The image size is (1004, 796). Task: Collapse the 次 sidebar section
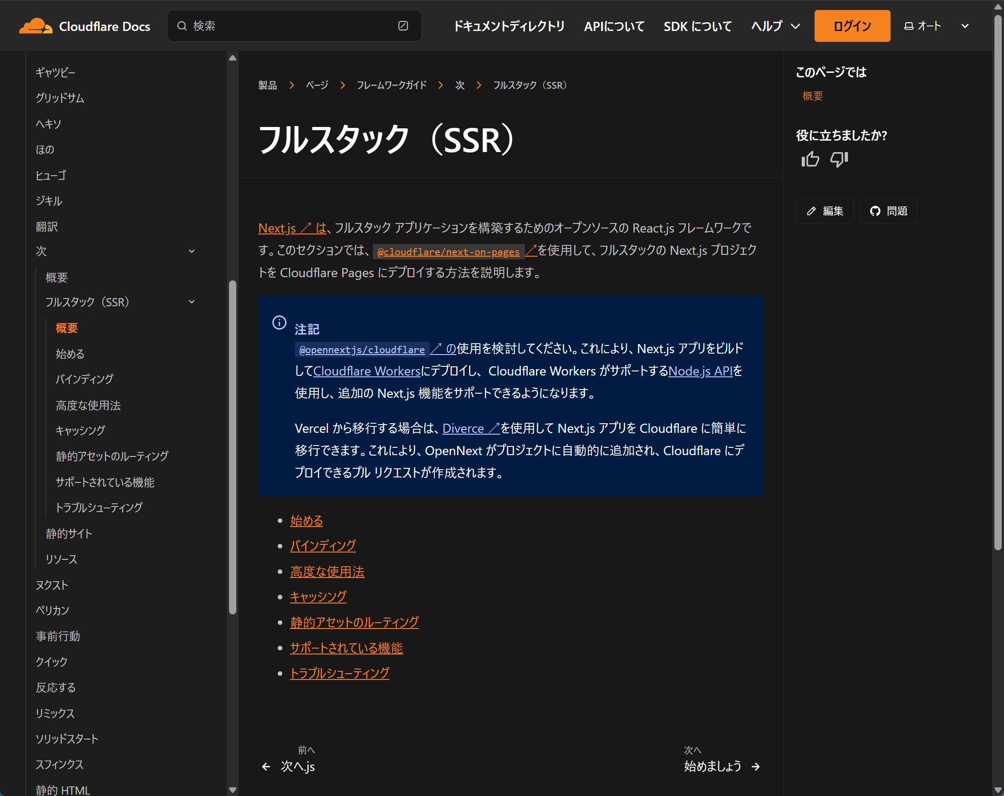[x=191, y=251]
